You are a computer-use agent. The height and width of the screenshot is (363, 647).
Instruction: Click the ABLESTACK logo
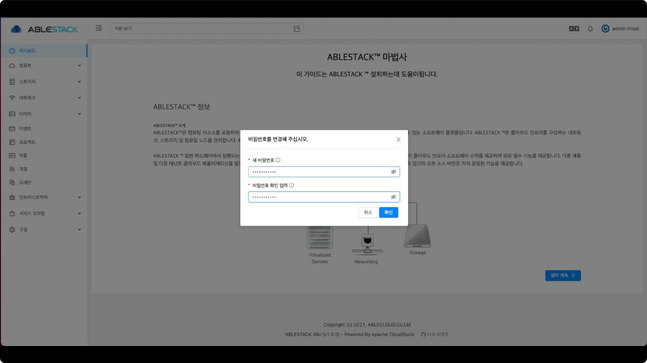(x=44, y=29)
